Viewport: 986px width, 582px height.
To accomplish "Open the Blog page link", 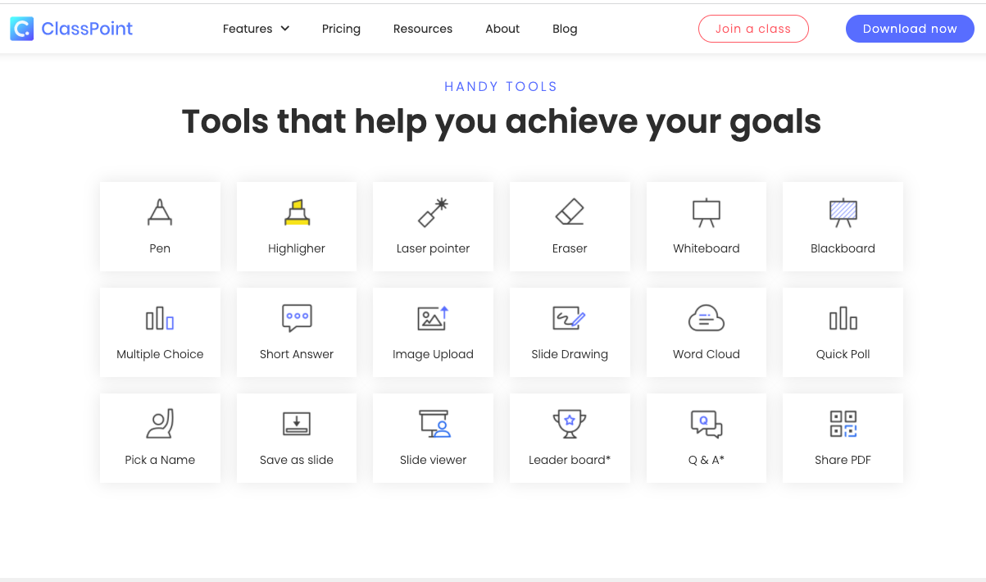I will (x=565, y=29).
